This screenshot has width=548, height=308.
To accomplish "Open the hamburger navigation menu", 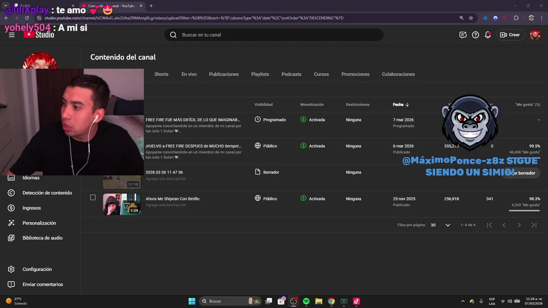I will coord(12,35).
